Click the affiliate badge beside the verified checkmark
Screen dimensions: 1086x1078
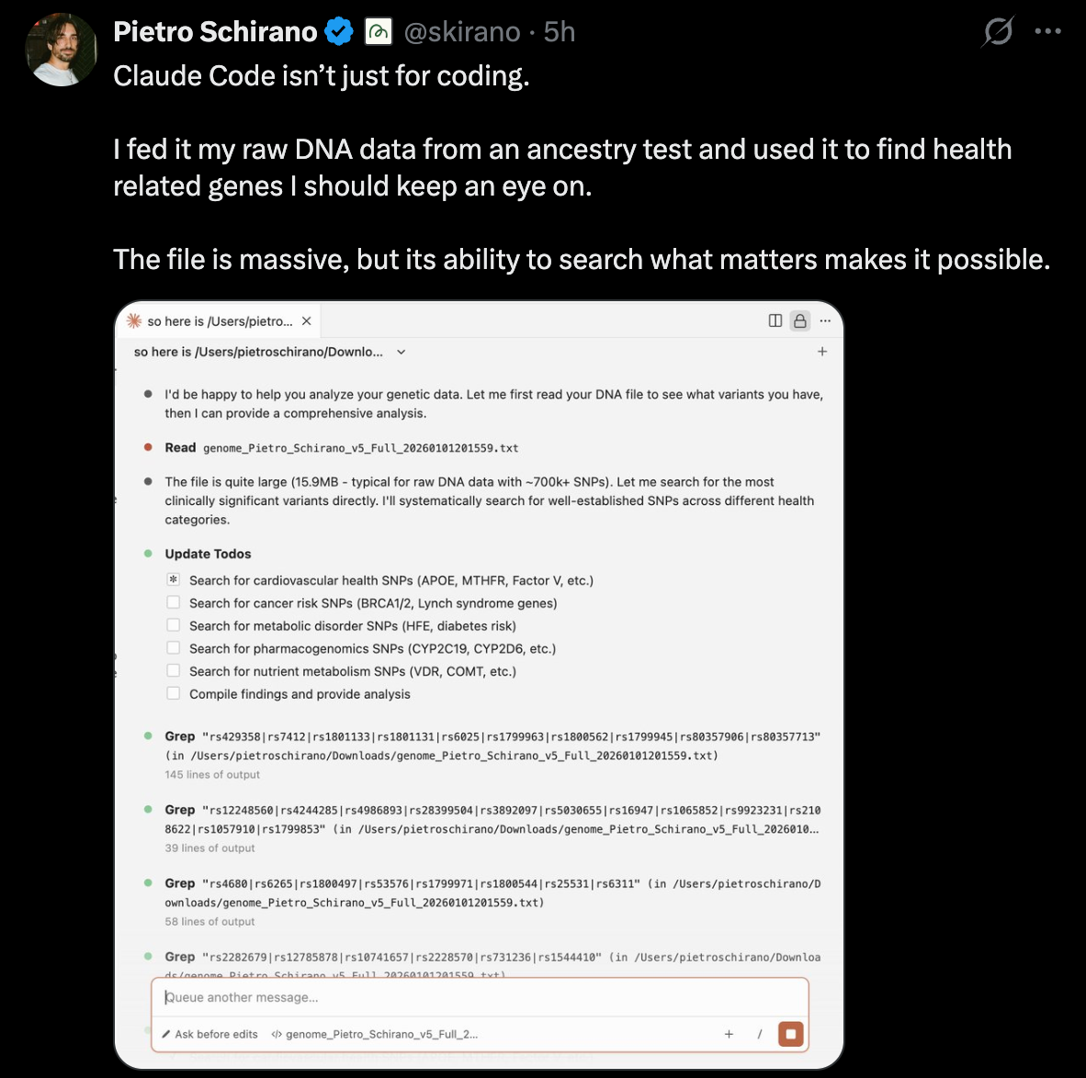[378, 32]
